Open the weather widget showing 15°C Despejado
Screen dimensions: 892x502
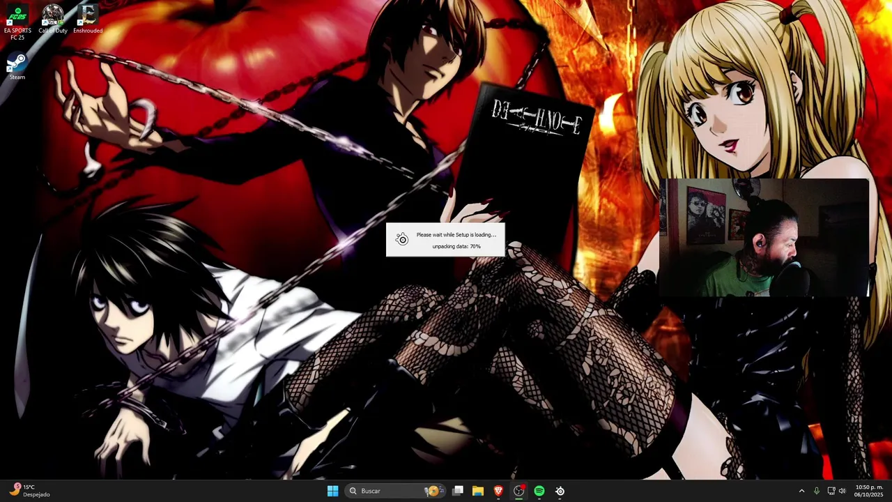click(29, 491)
